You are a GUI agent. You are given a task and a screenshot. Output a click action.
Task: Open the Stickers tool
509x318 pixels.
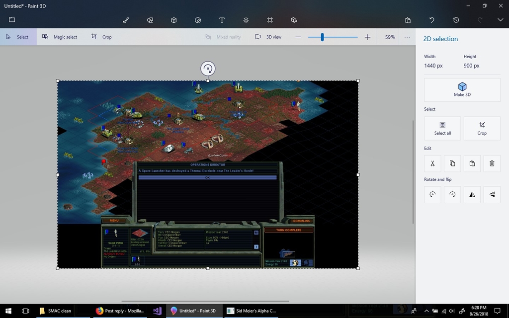[x=198, y=20]
